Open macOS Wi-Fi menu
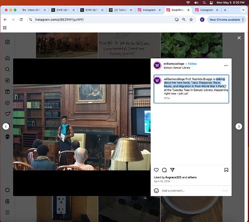This screenshot has width=249, height=222. pyautogui.click(x=188, y=3)
